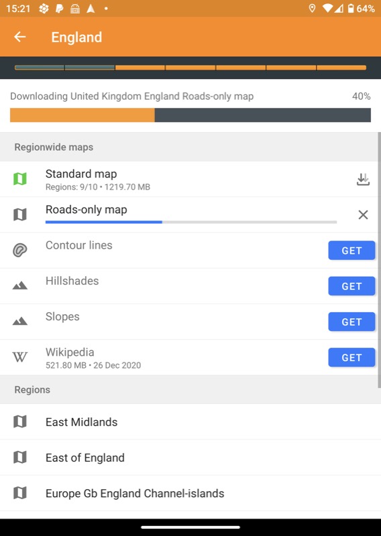Get the Wikipedia data
Screen dimensions: 381x536
click(351, 358)
